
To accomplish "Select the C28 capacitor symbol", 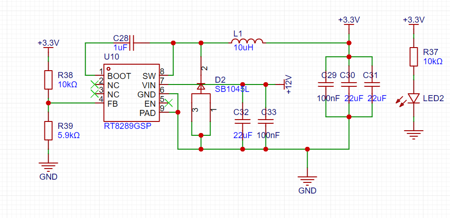I will [132, 43].
